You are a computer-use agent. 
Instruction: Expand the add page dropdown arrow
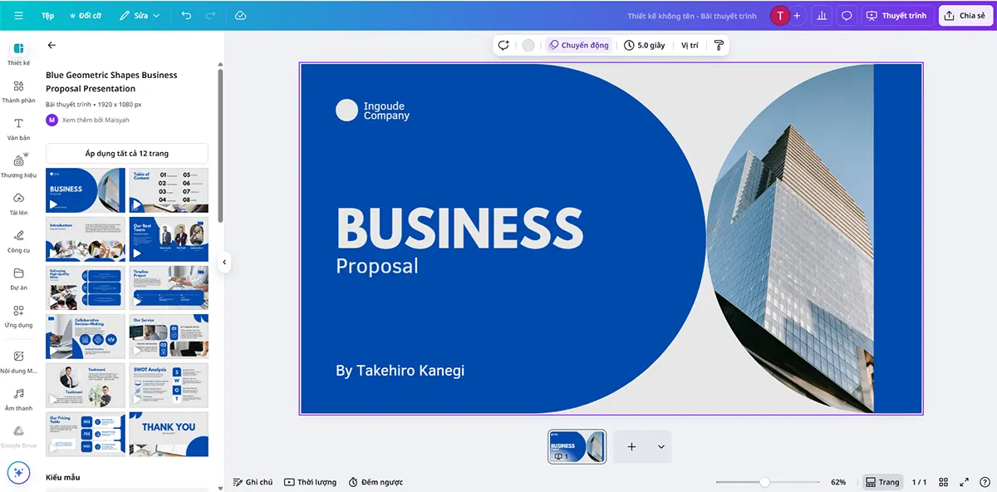click(661, 446)
